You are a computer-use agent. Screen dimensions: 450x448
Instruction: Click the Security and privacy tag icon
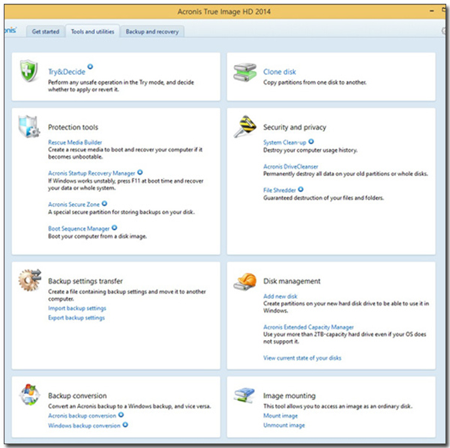point(244,127)
